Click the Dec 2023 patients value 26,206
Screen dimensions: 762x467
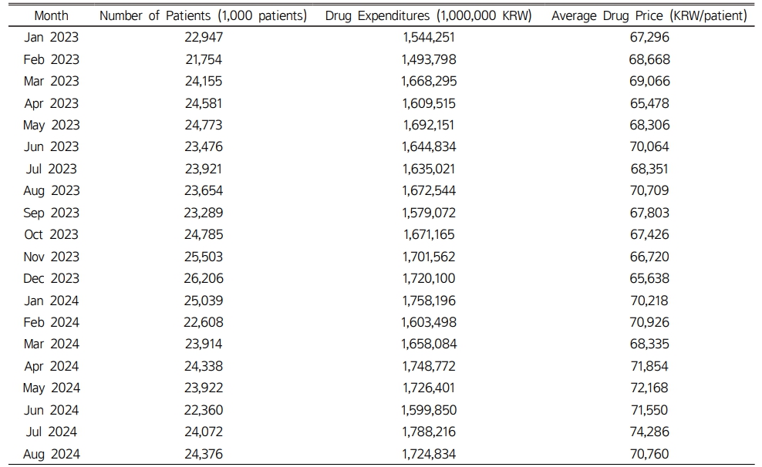[203, 278]
